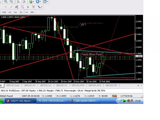The image size is (160, 120).
Task: Click the 19:26 taskbar clock
Action: (x=138, y=101)
